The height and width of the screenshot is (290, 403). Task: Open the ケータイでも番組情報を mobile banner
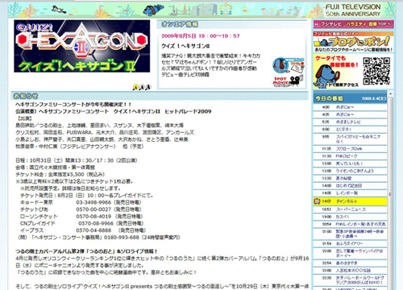click(x=353, y=71)
